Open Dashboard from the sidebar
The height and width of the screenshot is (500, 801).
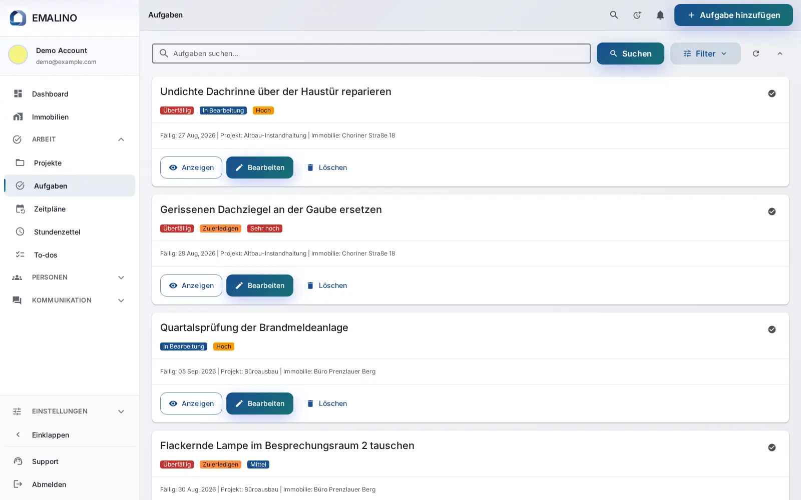click(x=70, y=94)
